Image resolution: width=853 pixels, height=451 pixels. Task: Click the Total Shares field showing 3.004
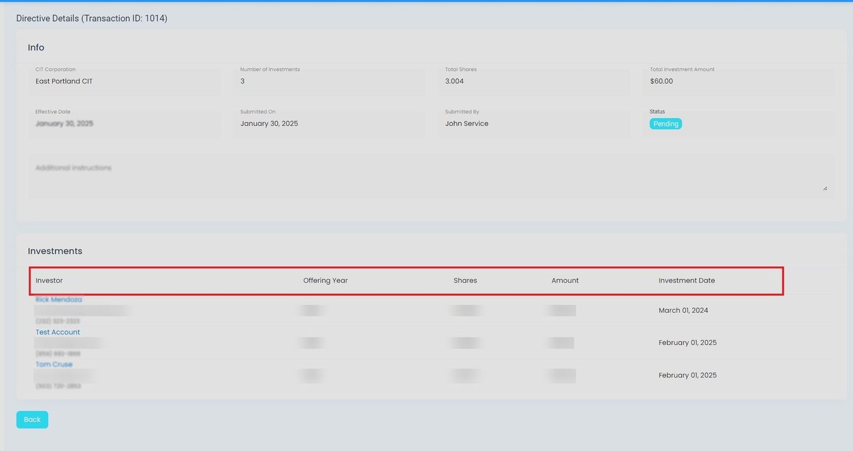tap(534, 81)
